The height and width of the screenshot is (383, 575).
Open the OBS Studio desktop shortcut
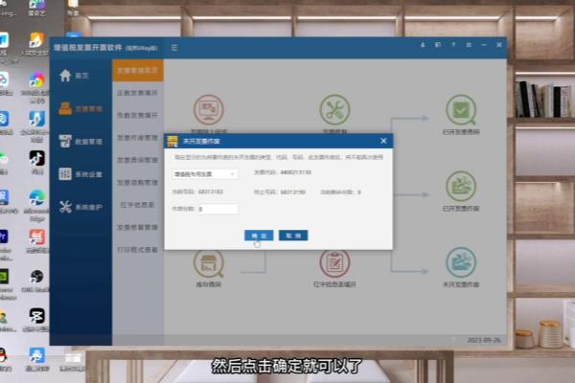(37, 277)
